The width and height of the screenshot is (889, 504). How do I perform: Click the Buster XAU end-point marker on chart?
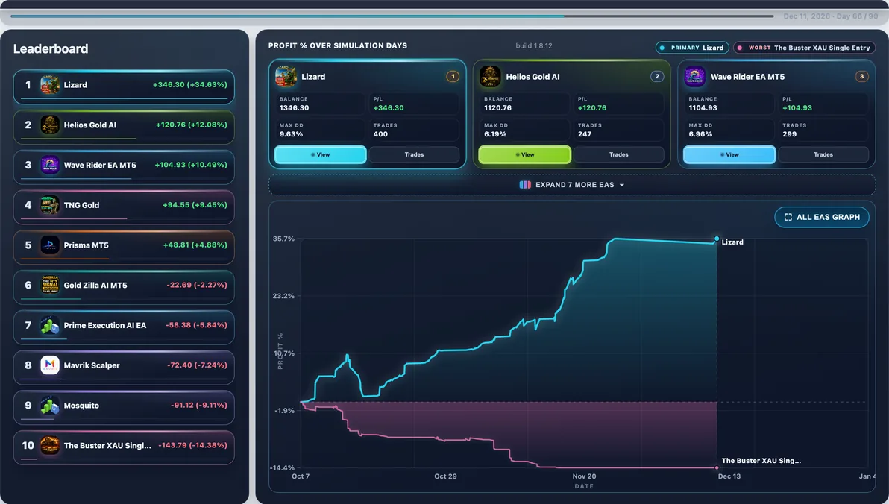(717, 467)
